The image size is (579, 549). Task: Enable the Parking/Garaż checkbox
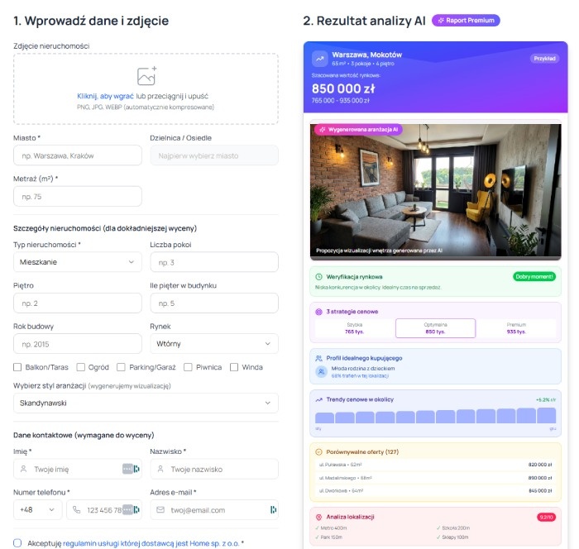pos(121,367)
